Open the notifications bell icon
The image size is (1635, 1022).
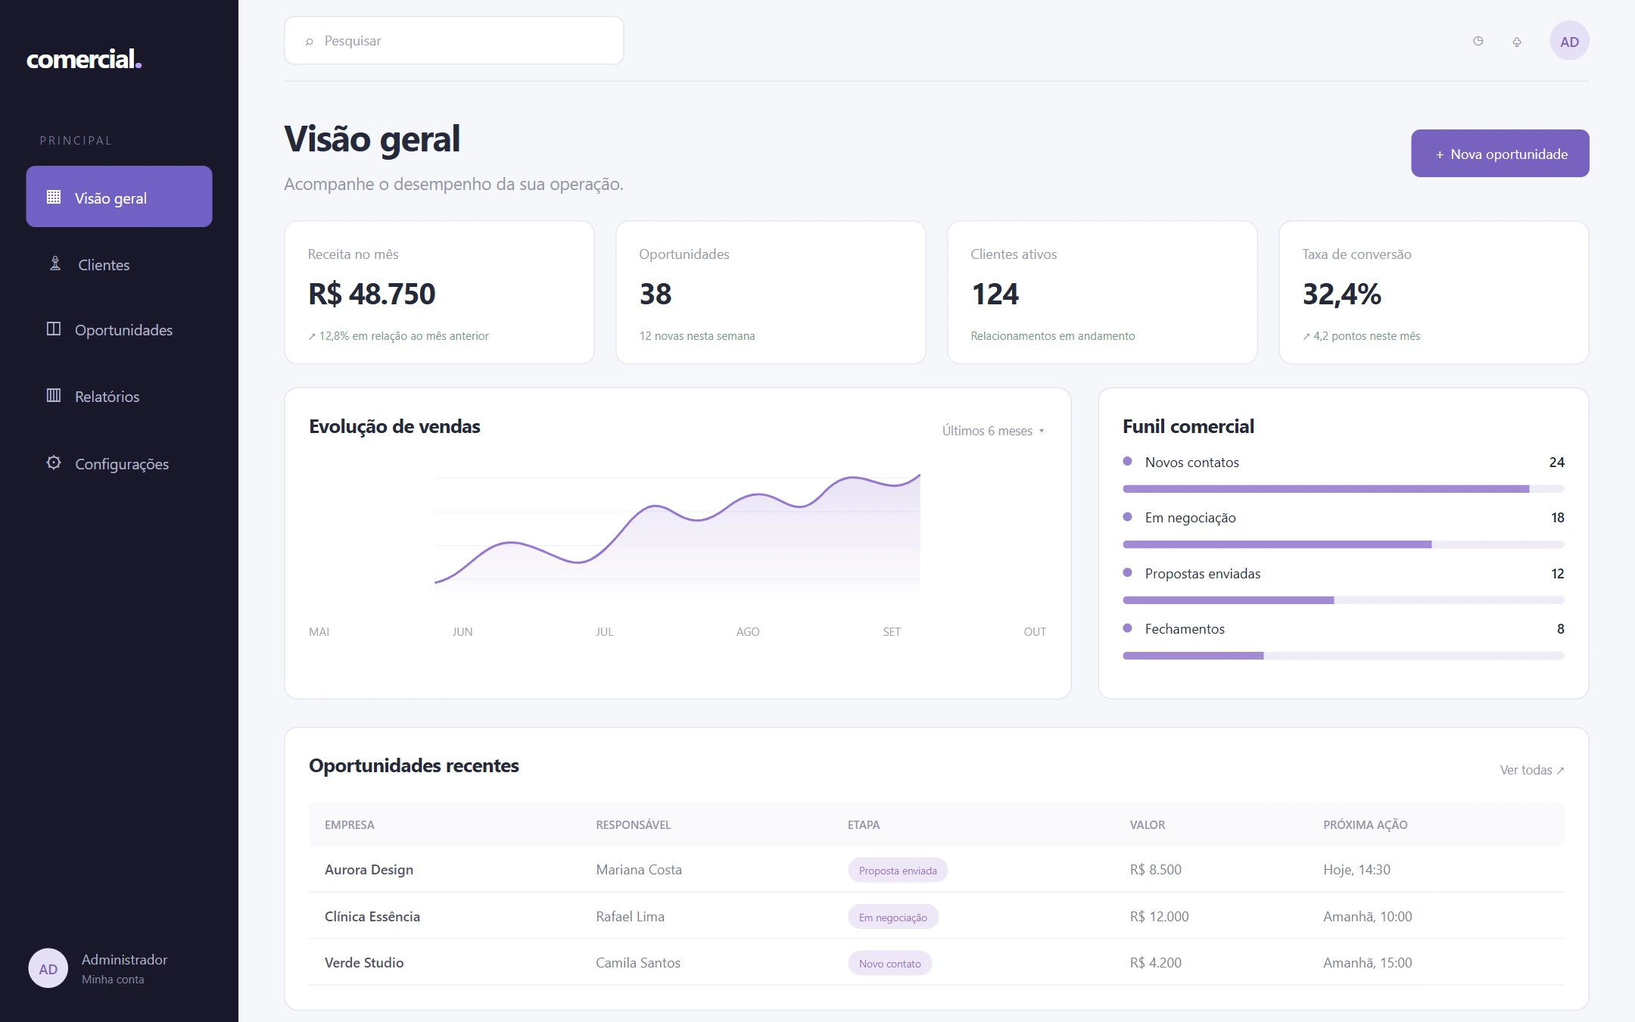coord(1517,42)
